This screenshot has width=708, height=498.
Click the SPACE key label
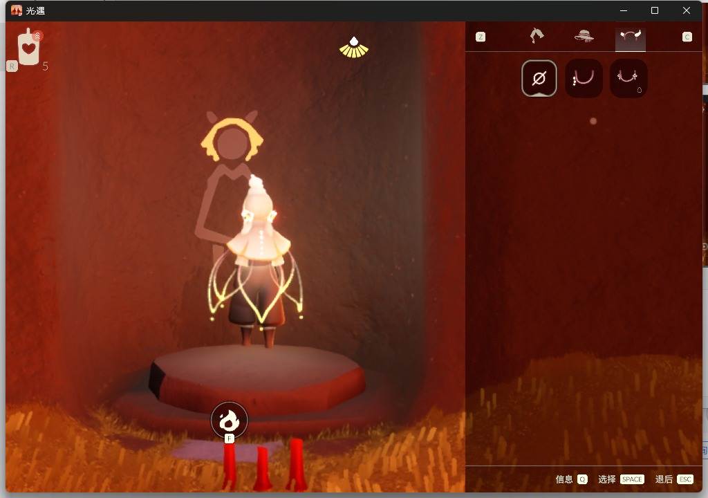coord(632,479)
